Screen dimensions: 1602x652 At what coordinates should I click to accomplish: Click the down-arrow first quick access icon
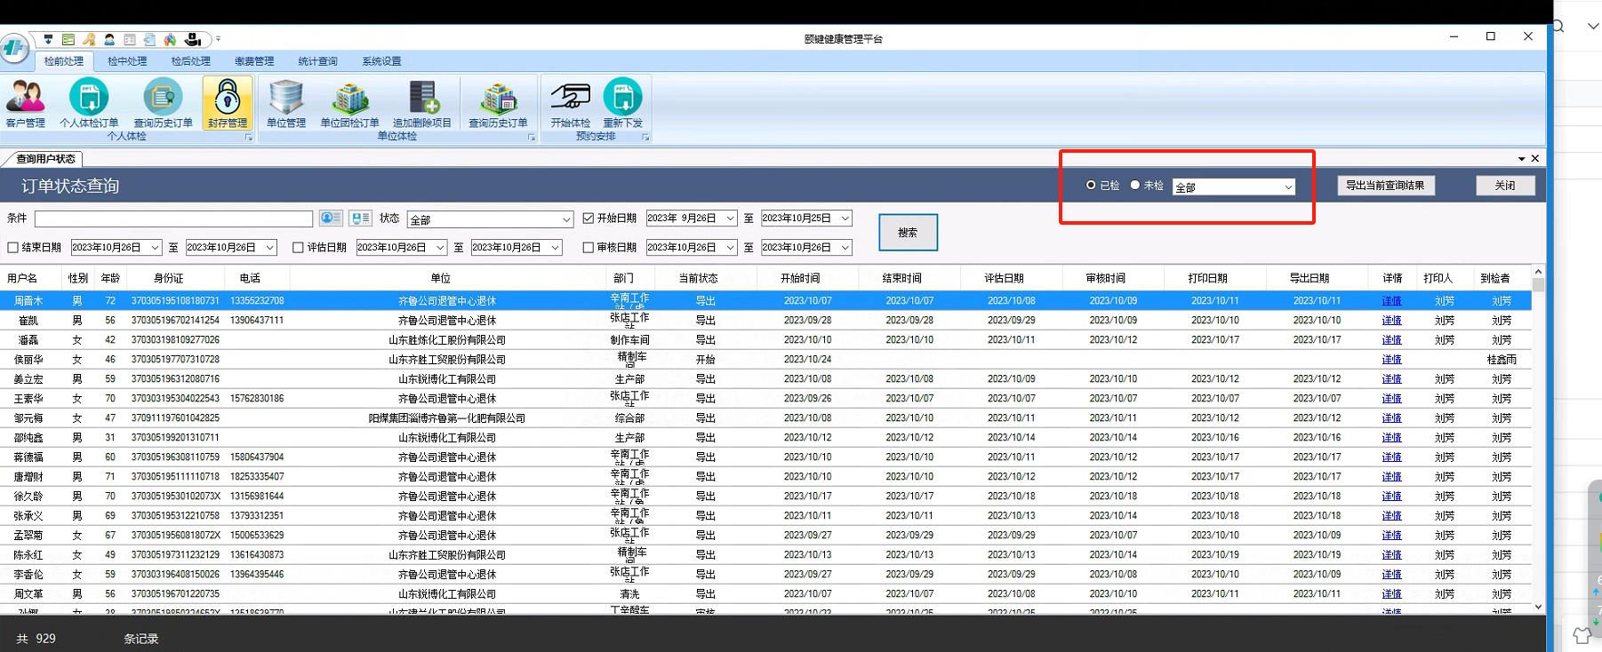pos(48,39)
